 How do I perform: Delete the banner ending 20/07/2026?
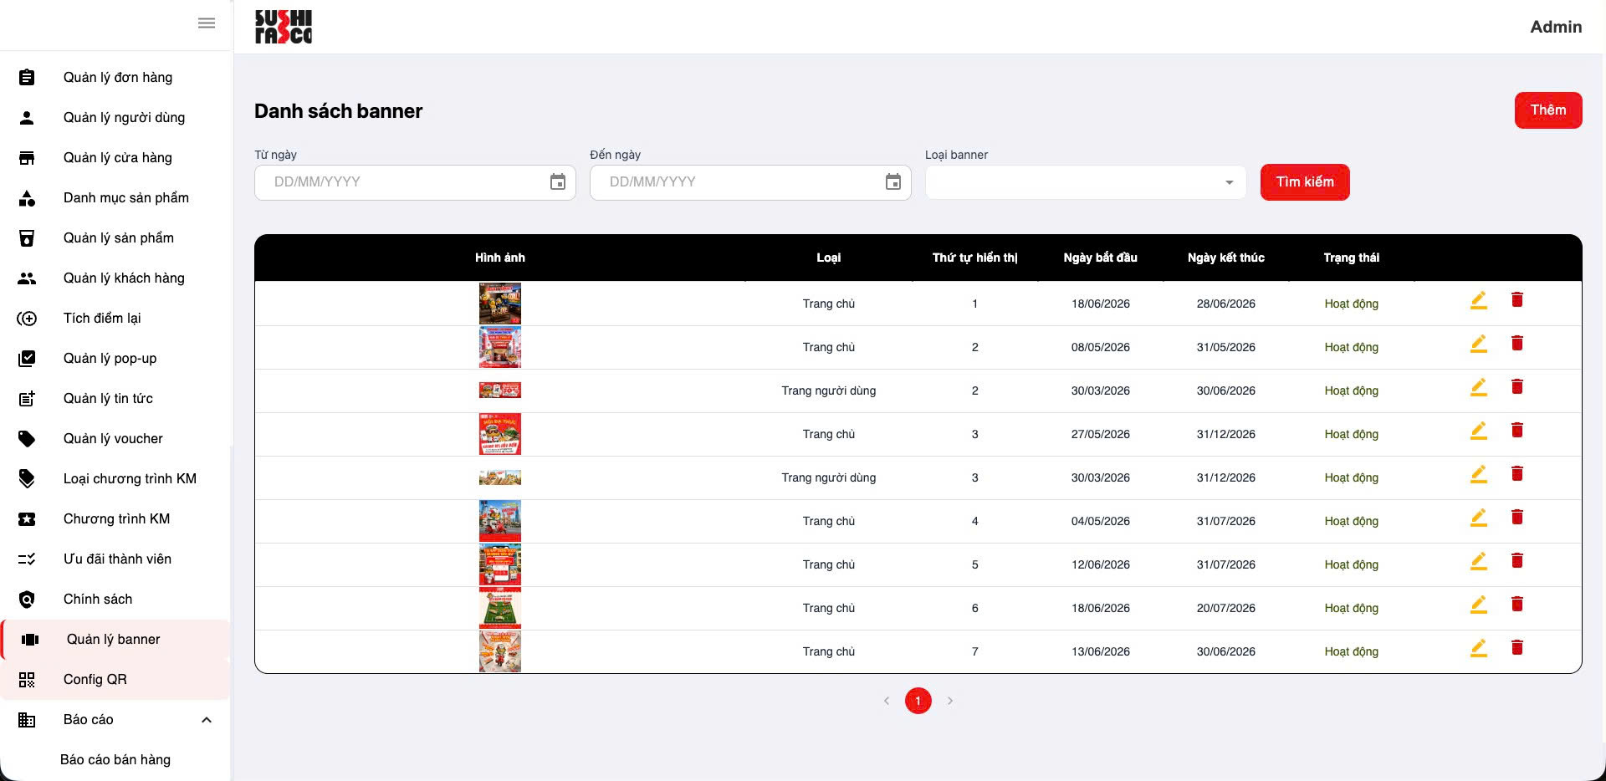(1517, 604)
